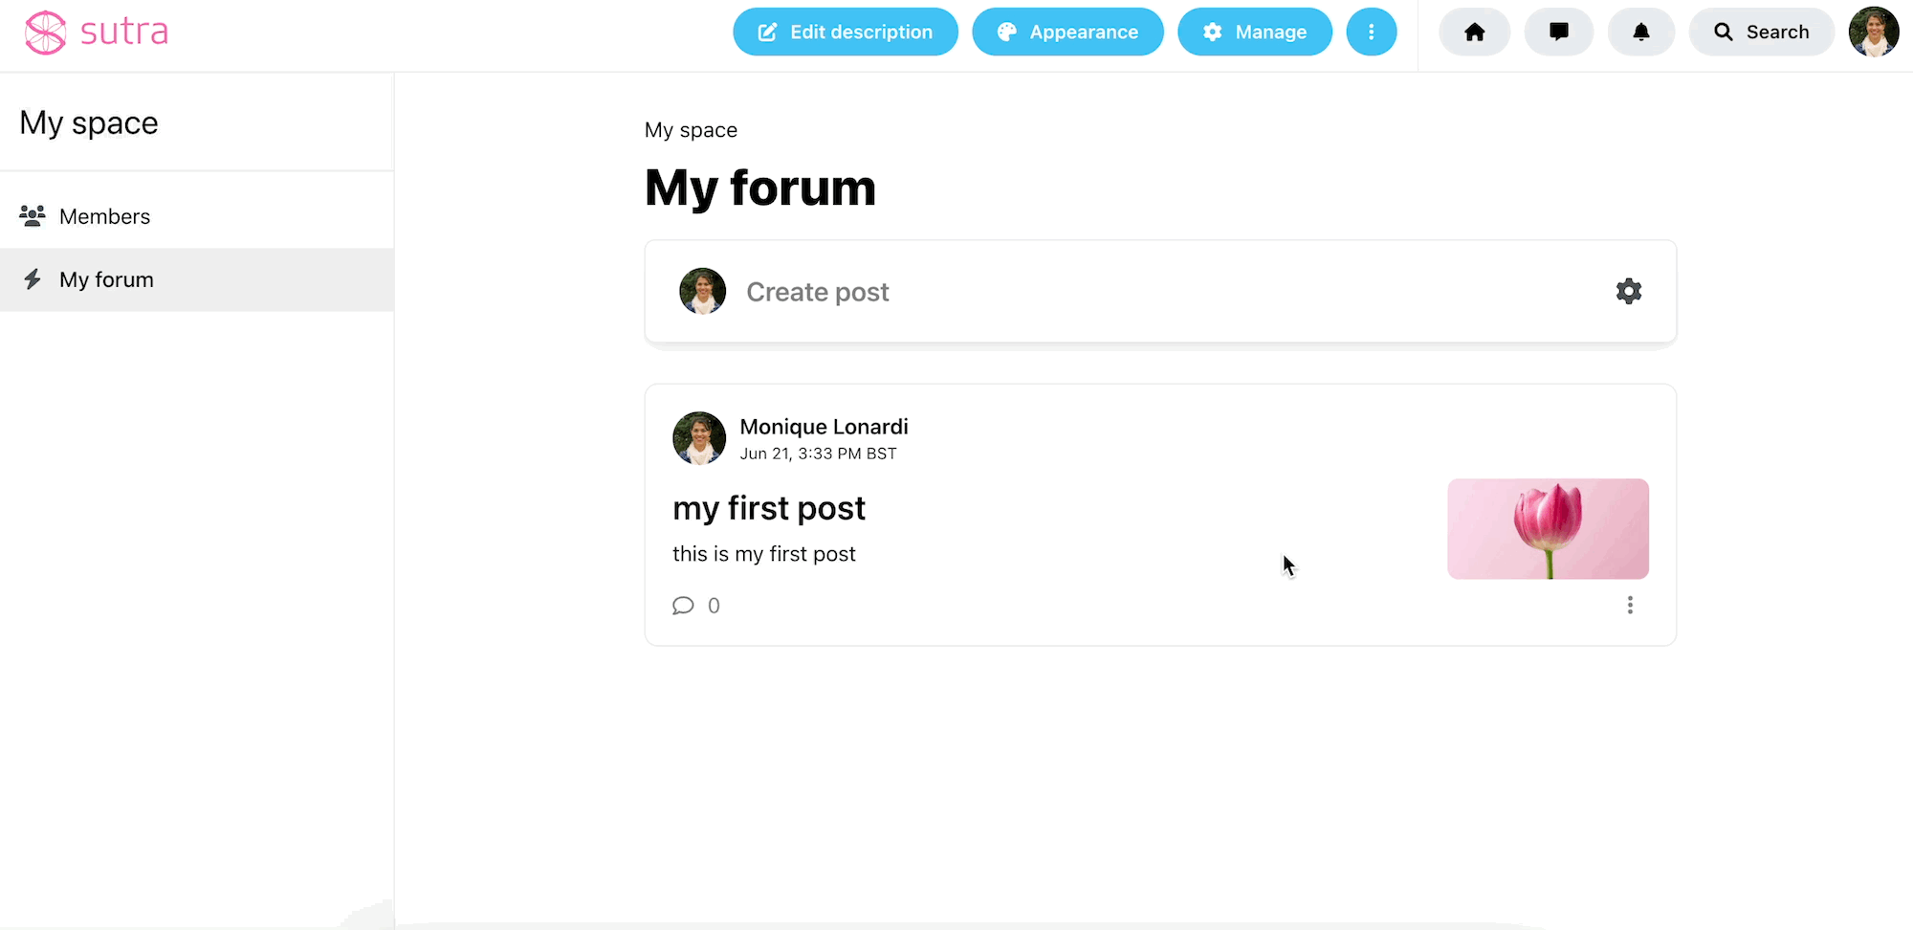Open the notifications bell icon
Screen dimensions: 1913x930
pyautogui.click(x=1640, y=33)
